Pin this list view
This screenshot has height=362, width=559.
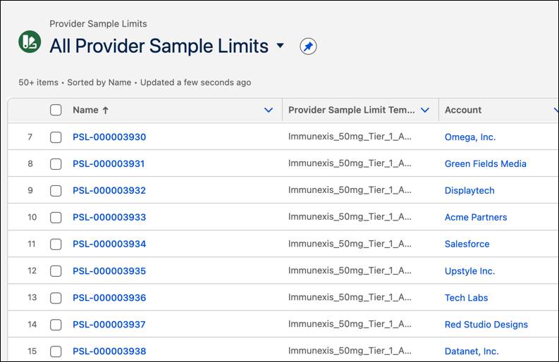(x=308, y=46)
